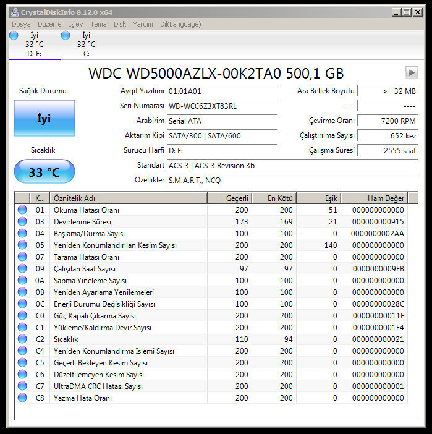
Task: Open the Dosya menu
Action: coord(21,24)
